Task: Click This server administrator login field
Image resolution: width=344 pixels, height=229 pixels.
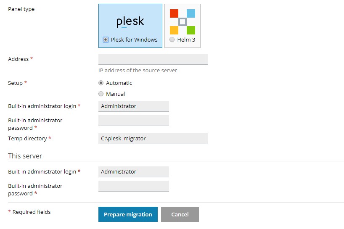Action: 134,172
